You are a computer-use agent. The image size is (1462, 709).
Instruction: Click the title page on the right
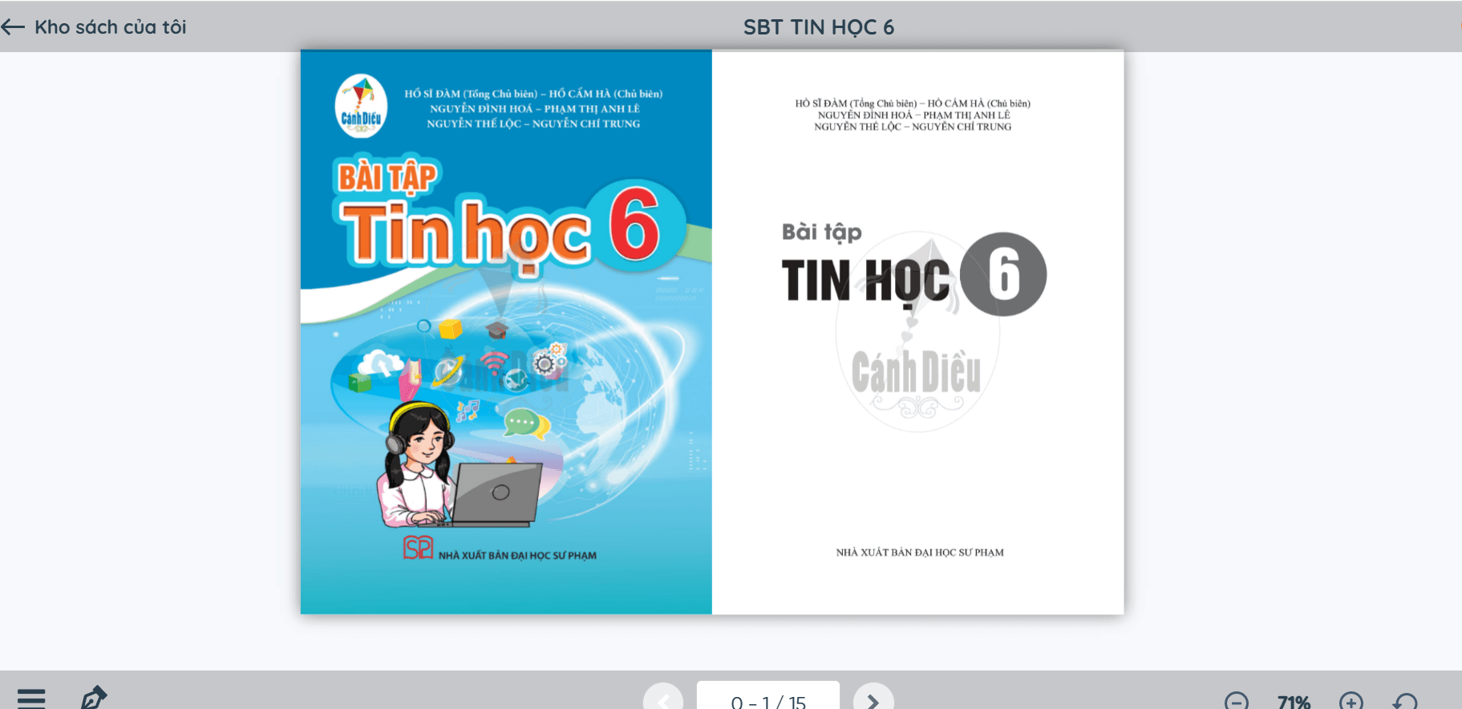917,332
